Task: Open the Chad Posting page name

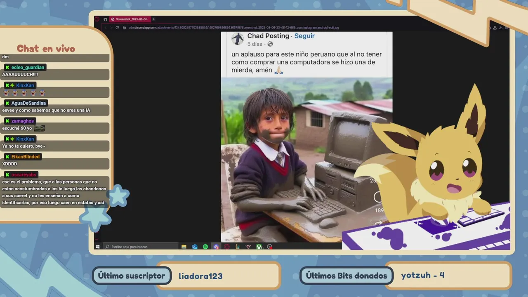Action: coord(268,36)
